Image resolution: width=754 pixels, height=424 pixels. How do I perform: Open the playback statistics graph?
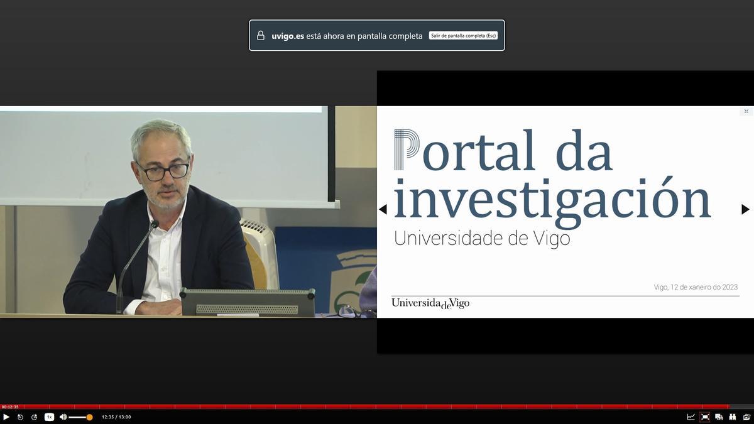[x=691, y=416]
